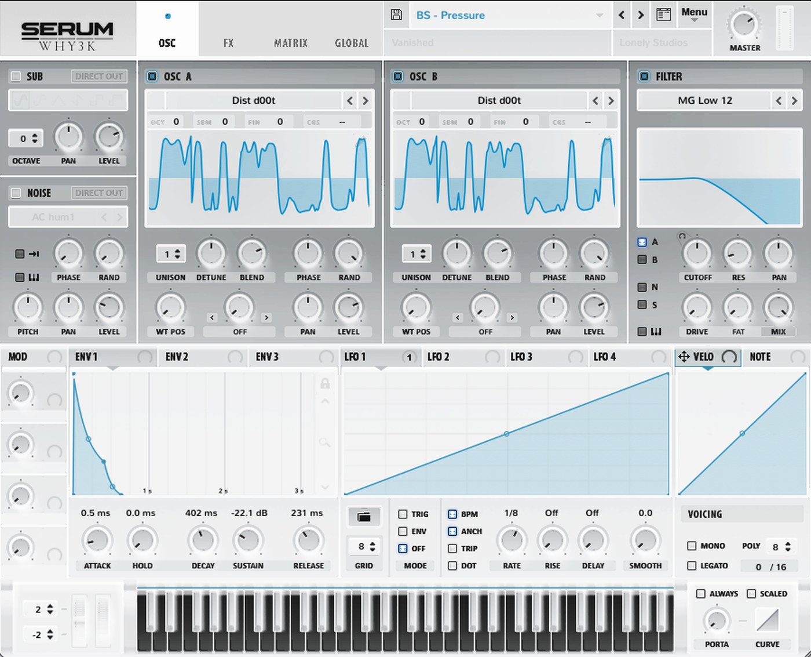Screen dimensions: 811x657
Task: Click the SUB waveform selector display
Action: point(68,101)
